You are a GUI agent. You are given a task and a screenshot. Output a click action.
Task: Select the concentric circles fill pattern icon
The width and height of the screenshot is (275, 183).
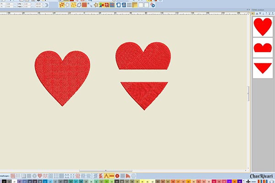tap(34, 176)
